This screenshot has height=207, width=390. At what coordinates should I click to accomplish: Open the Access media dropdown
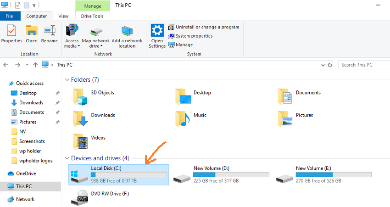[x=72, y=36]
